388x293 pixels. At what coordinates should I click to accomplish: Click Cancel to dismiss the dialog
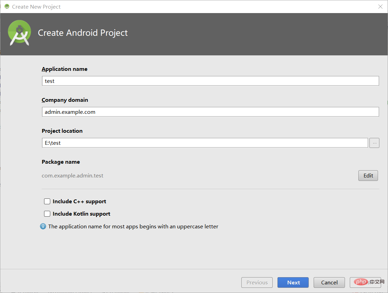329,282
